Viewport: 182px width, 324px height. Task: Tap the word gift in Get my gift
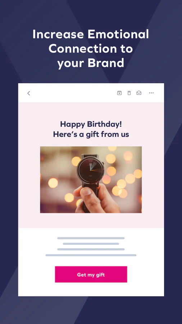coord(100,275)
